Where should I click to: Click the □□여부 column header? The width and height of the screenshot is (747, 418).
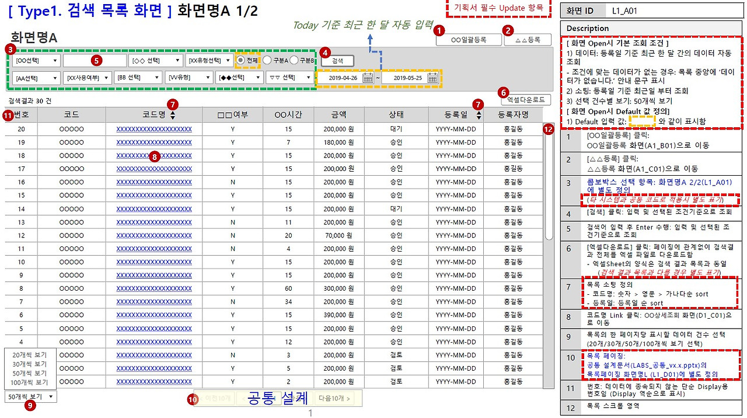(x=232, y=115)
